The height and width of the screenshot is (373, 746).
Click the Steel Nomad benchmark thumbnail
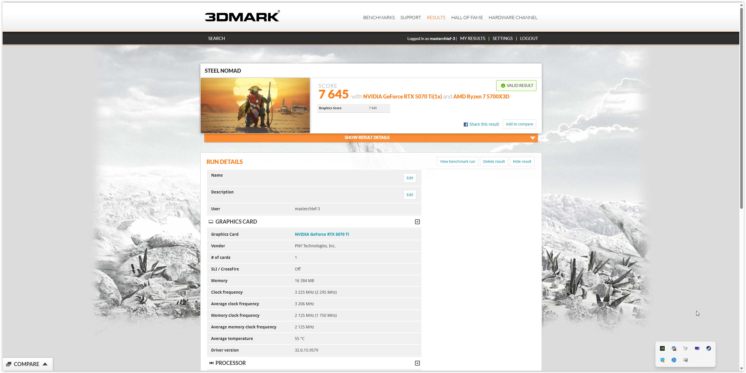pyautogui.click(x=255, y=105)
